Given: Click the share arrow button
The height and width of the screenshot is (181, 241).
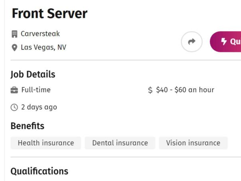Looking at the screenshot, I should [192, 42].
